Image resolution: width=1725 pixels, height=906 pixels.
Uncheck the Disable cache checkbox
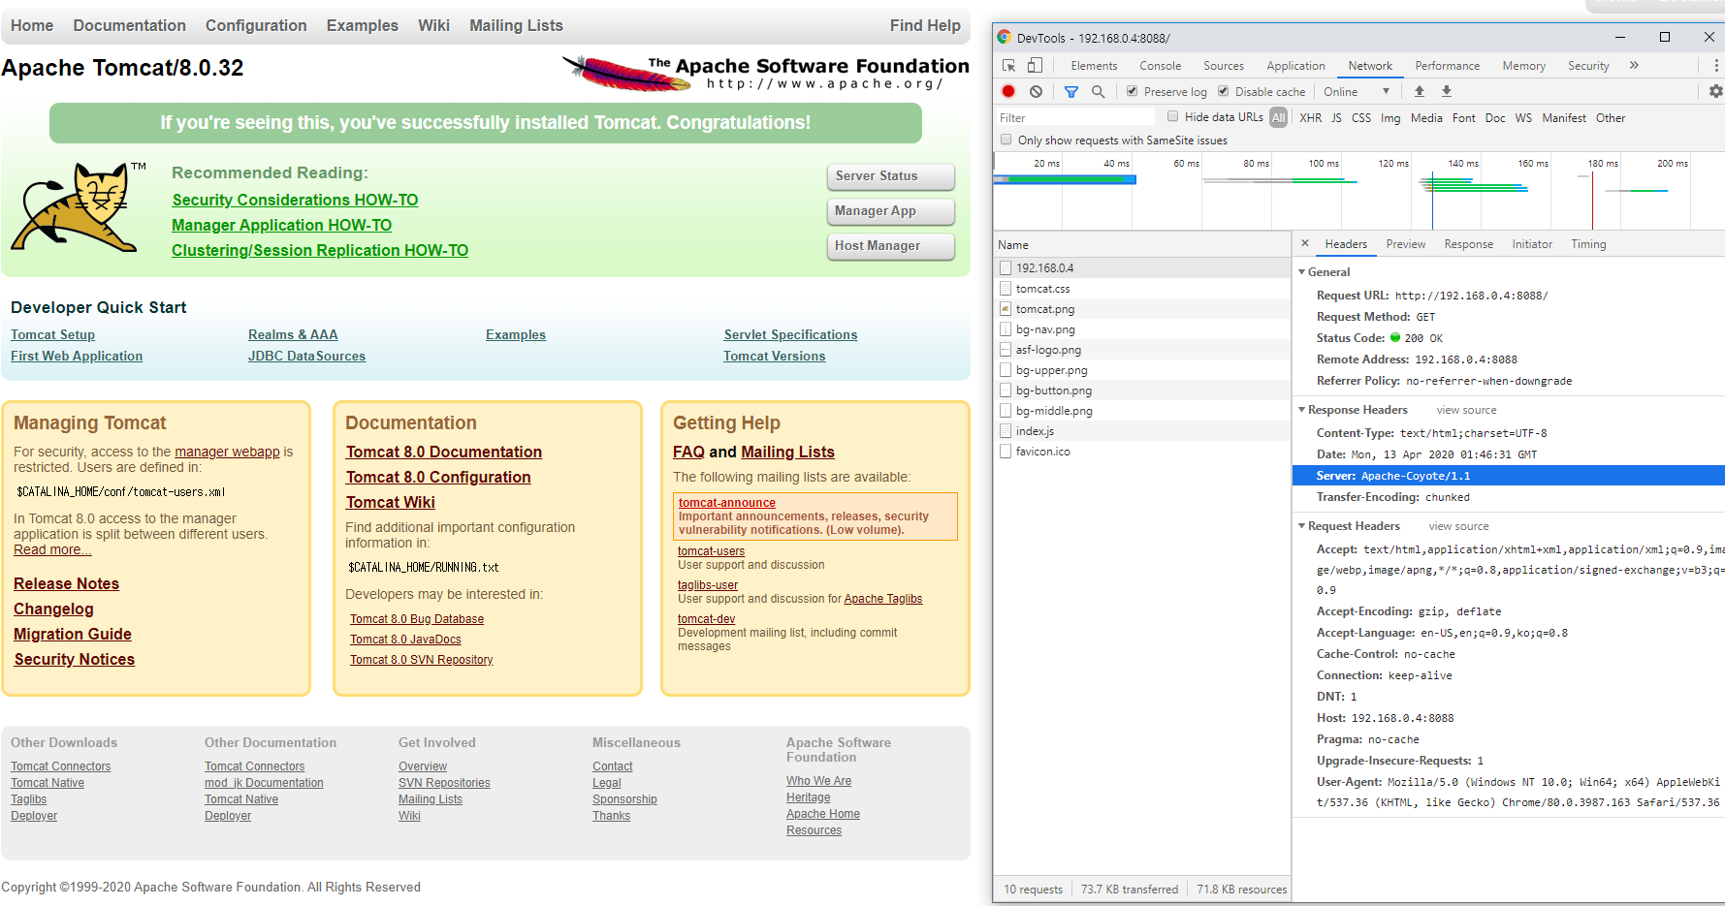click(x=1223, y=91)
